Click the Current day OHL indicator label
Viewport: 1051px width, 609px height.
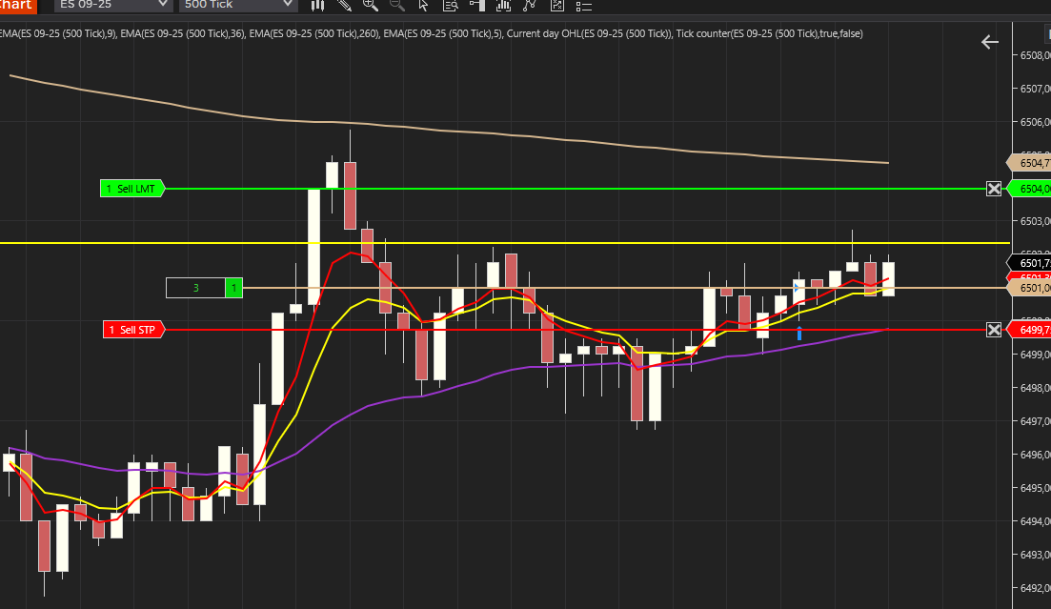pyautogui.click(x=590, y=33)
